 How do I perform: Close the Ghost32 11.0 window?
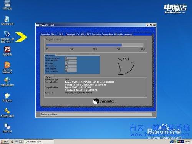pyautogui.click(x=154, y=25)
